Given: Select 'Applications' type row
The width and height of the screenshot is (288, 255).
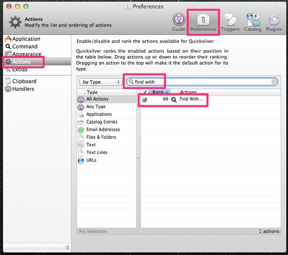Looking at the screenshot, I should pyautogui.click(x=107, y=114).
